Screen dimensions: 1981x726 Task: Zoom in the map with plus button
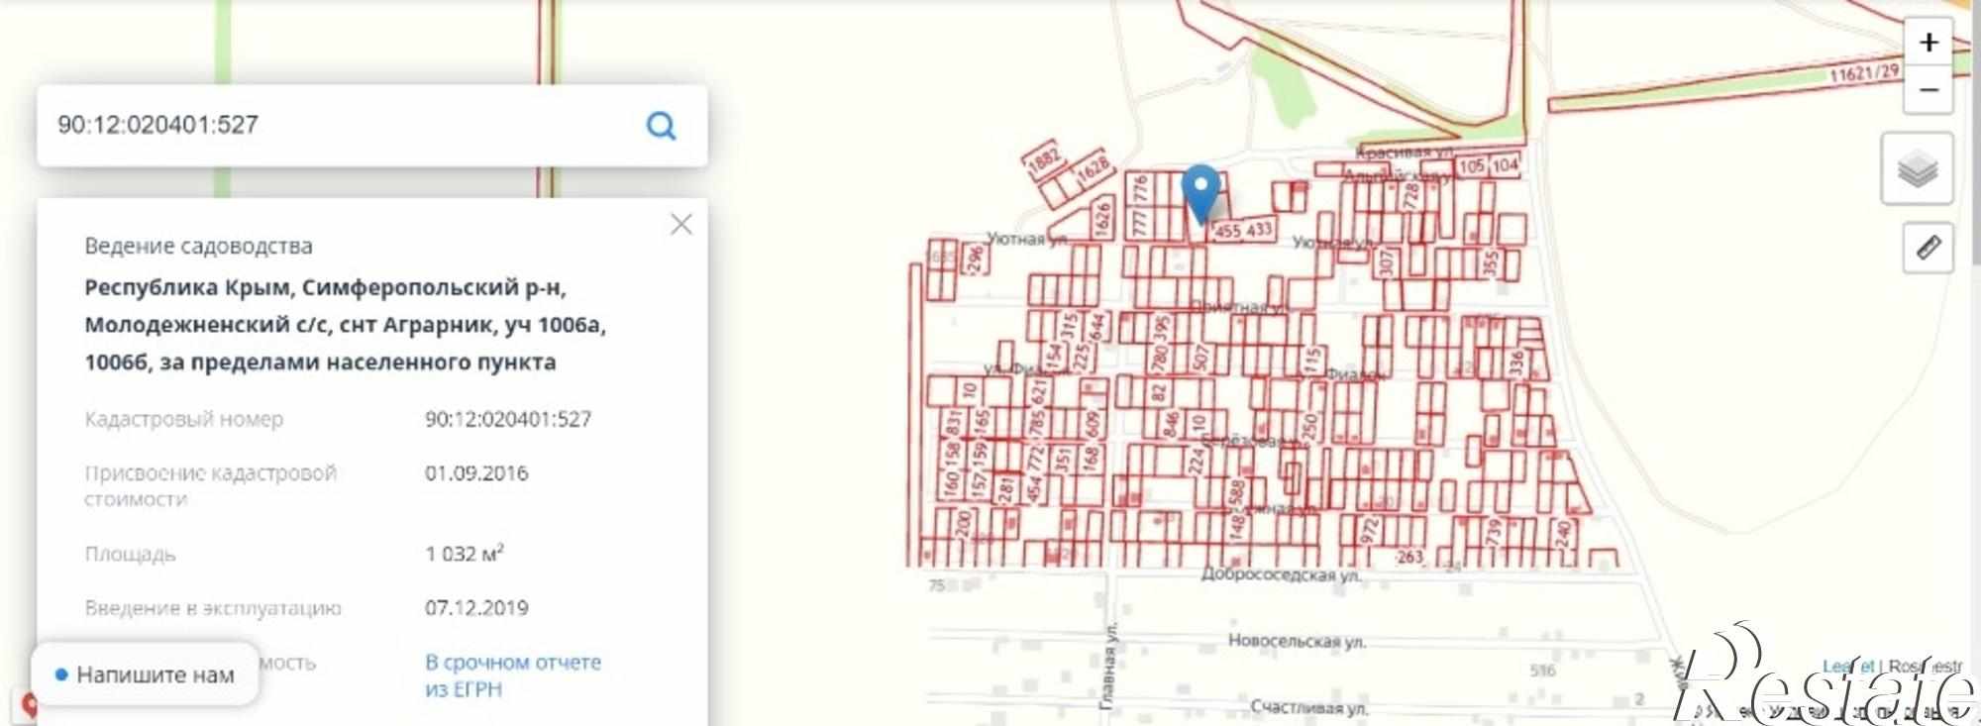click(1928, 43)
